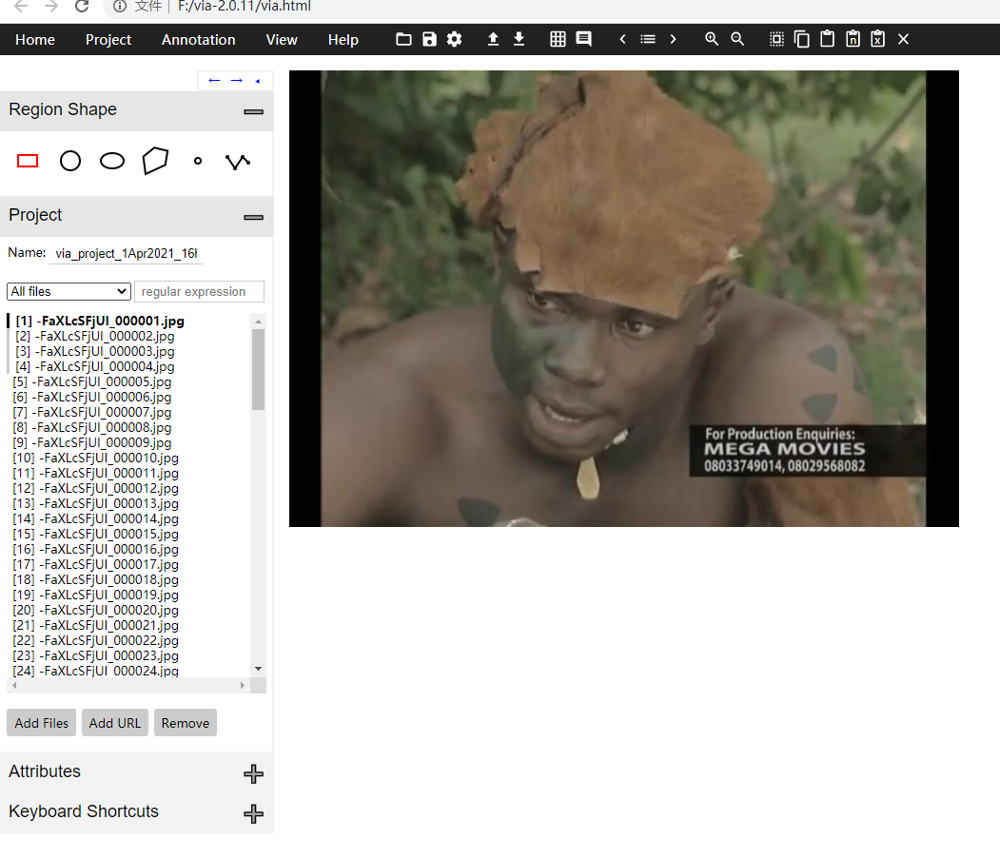
Task: Collapse the Region Shape panel
Action: tap(253, 111)
